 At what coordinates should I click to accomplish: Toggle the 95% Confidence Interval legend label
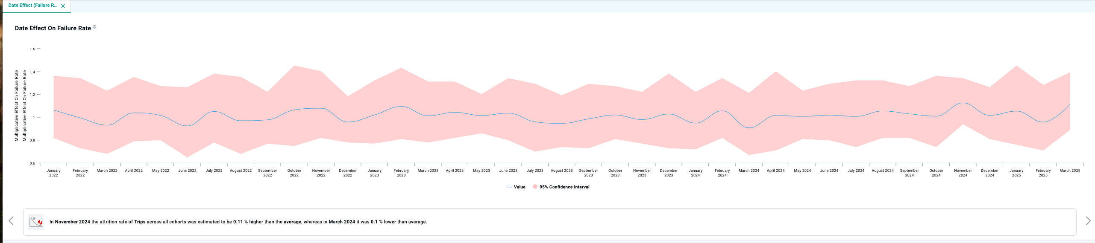(x=564, y=187)
